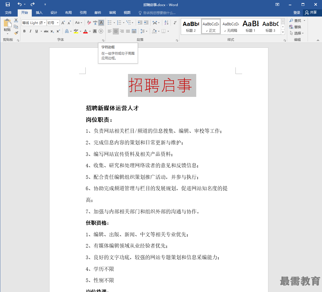This screenshot has width=322, height=292.
Task: Click the text highlight color pen icon
Action: coord(76,31)
